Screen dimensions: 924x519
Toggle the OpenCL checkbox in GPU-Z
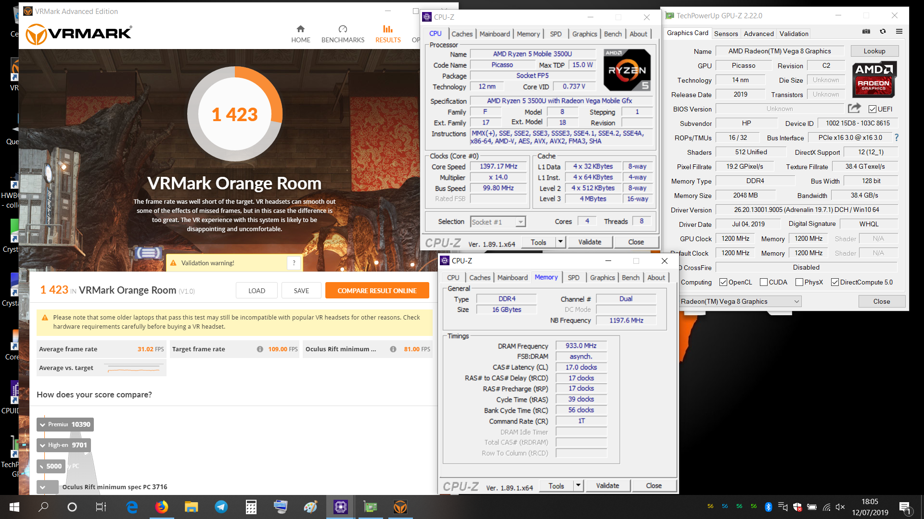coord(723,282)
